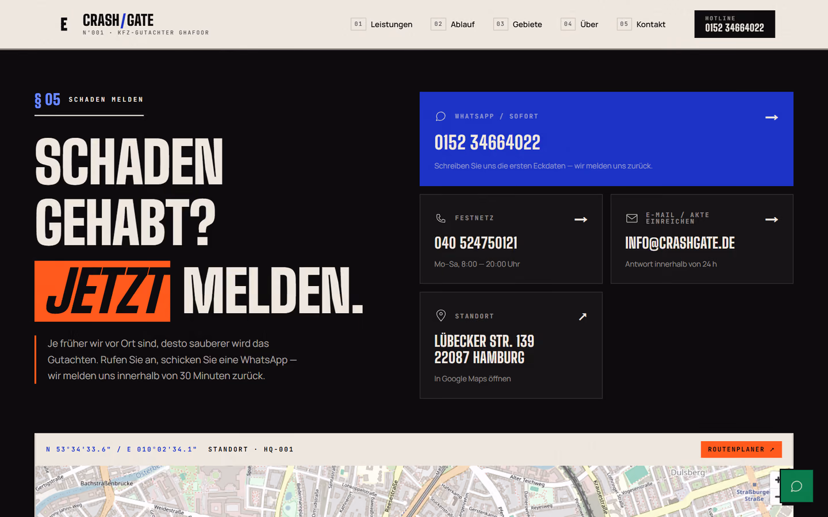Click the arrow in the Festnetz card
The image size is (828, 517).
[x=581, y=219]
